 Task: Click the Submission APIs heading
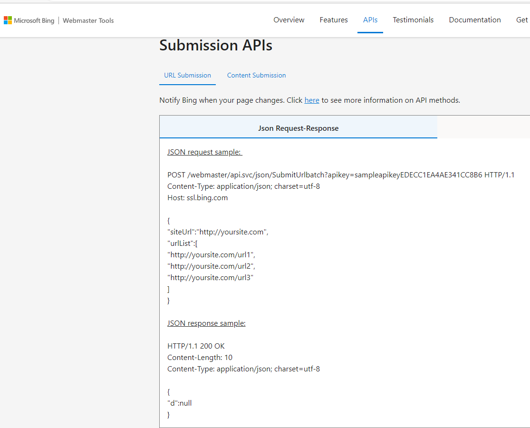(x=216, y=45)
